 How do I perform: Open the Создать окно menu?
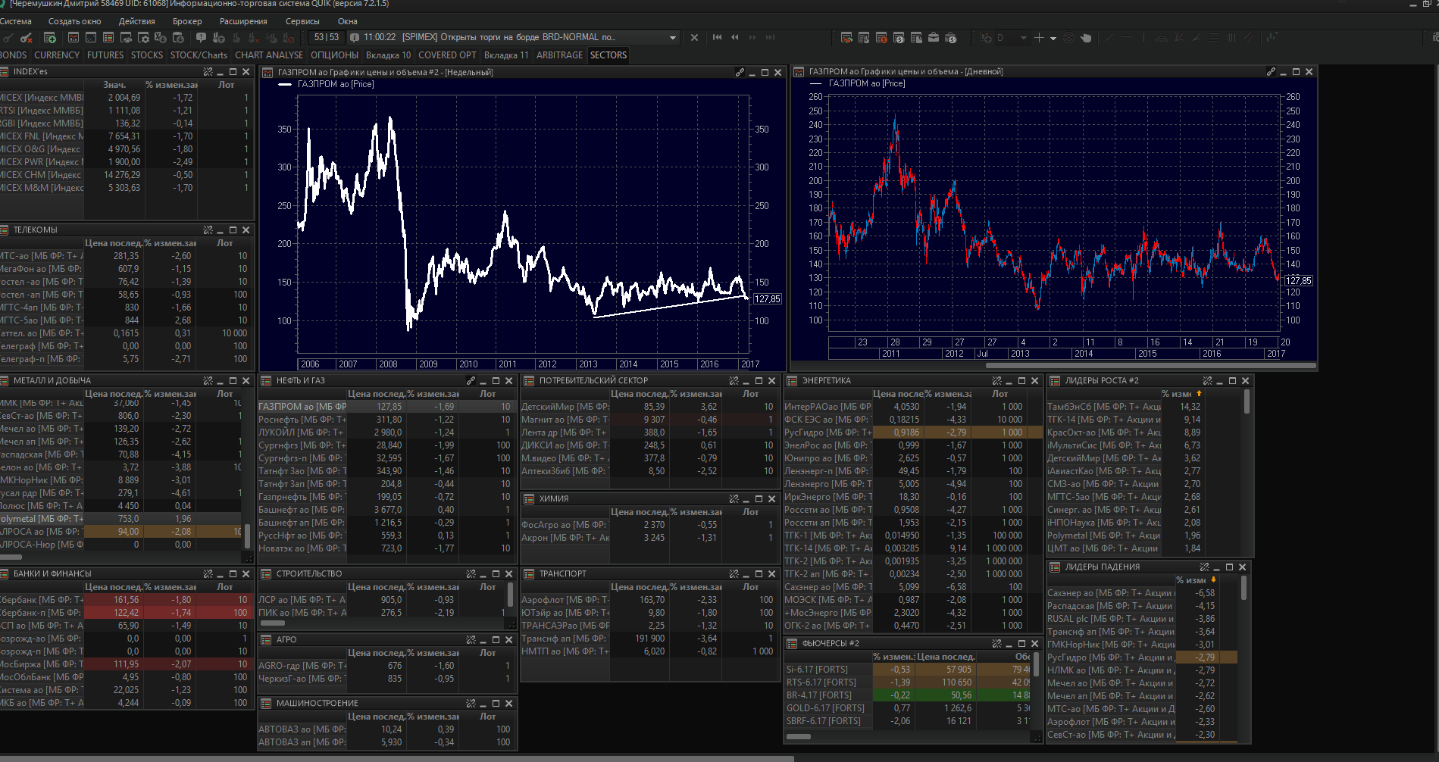[x=74, y=21]
